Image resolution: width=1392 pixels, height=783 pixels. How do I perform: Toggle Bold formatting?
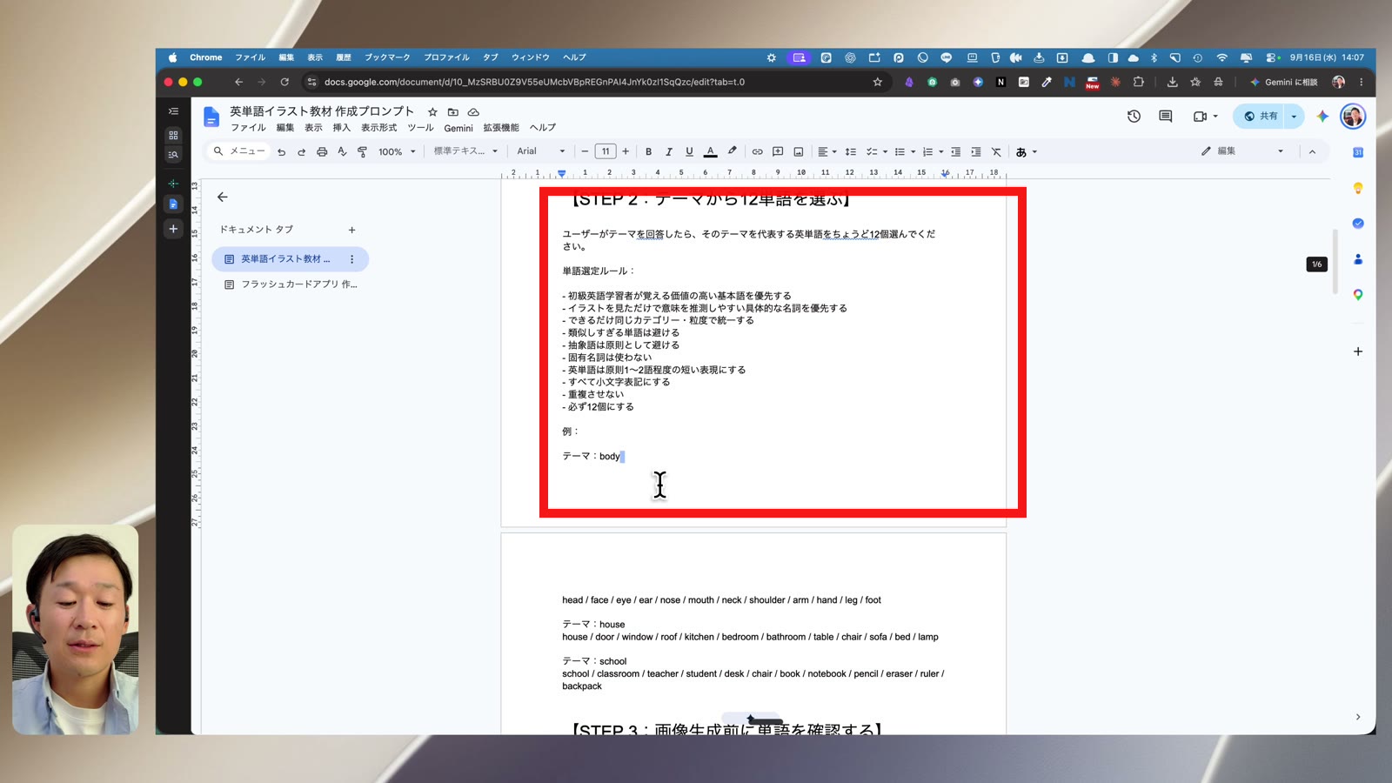click(x=648, y=151)
